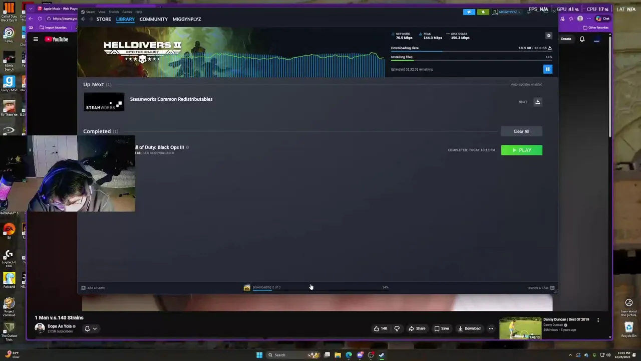Open Steam from the taskbar
This screenshot has height=361, width=641.
[x=382, y=355]
